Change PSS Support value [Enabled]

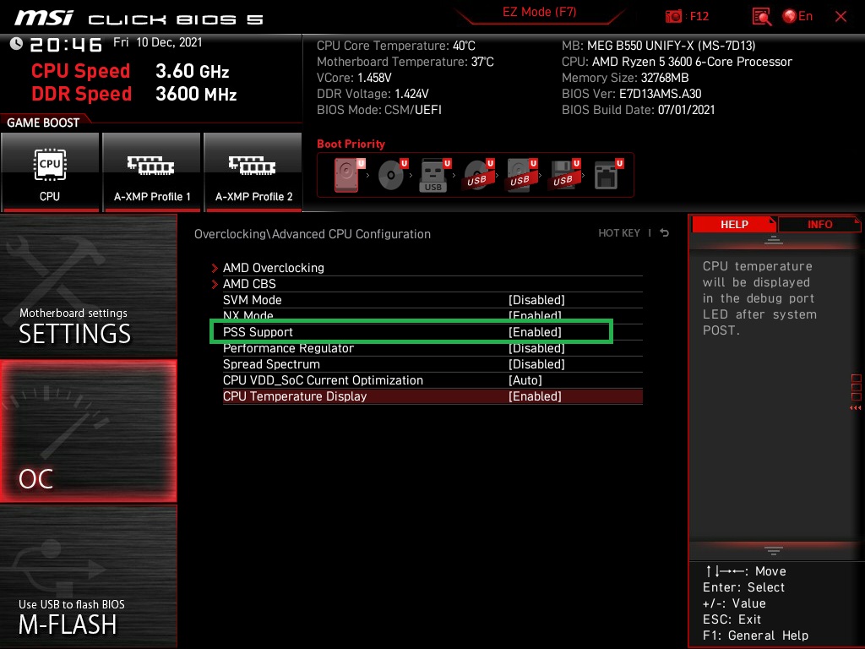[x=535, y=331]
